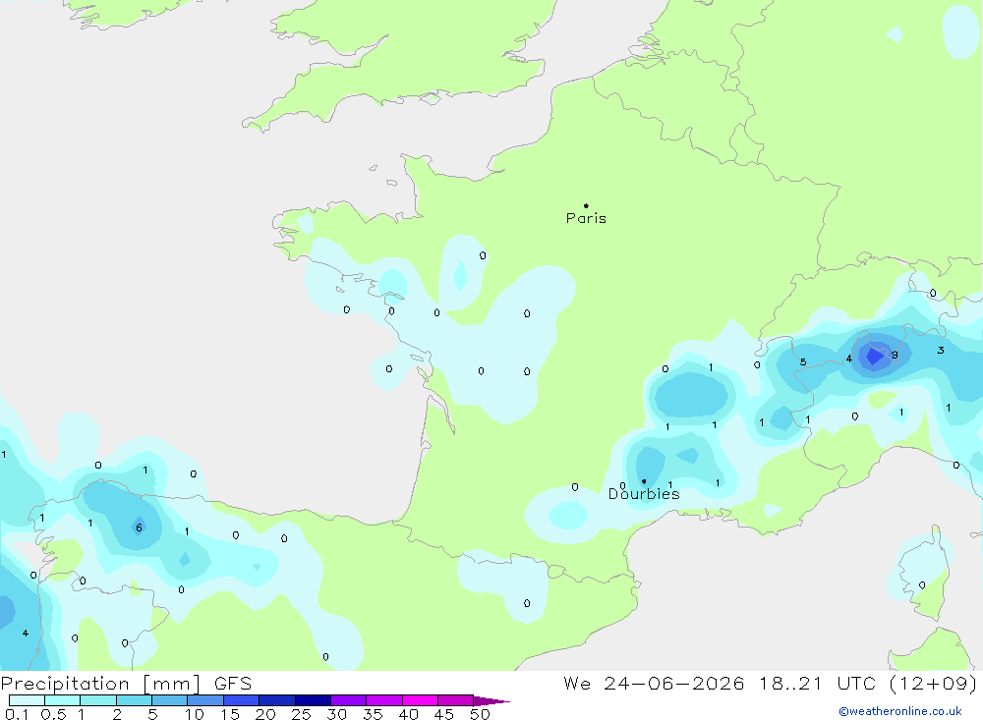Click the '6' precipitation value on map

coord(140,527)
